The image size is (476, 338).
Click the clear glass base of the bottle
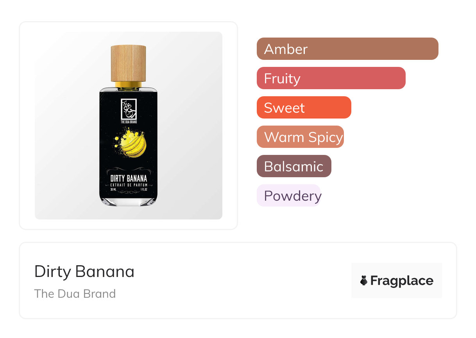pyautogui.click(x=129, y=202)
